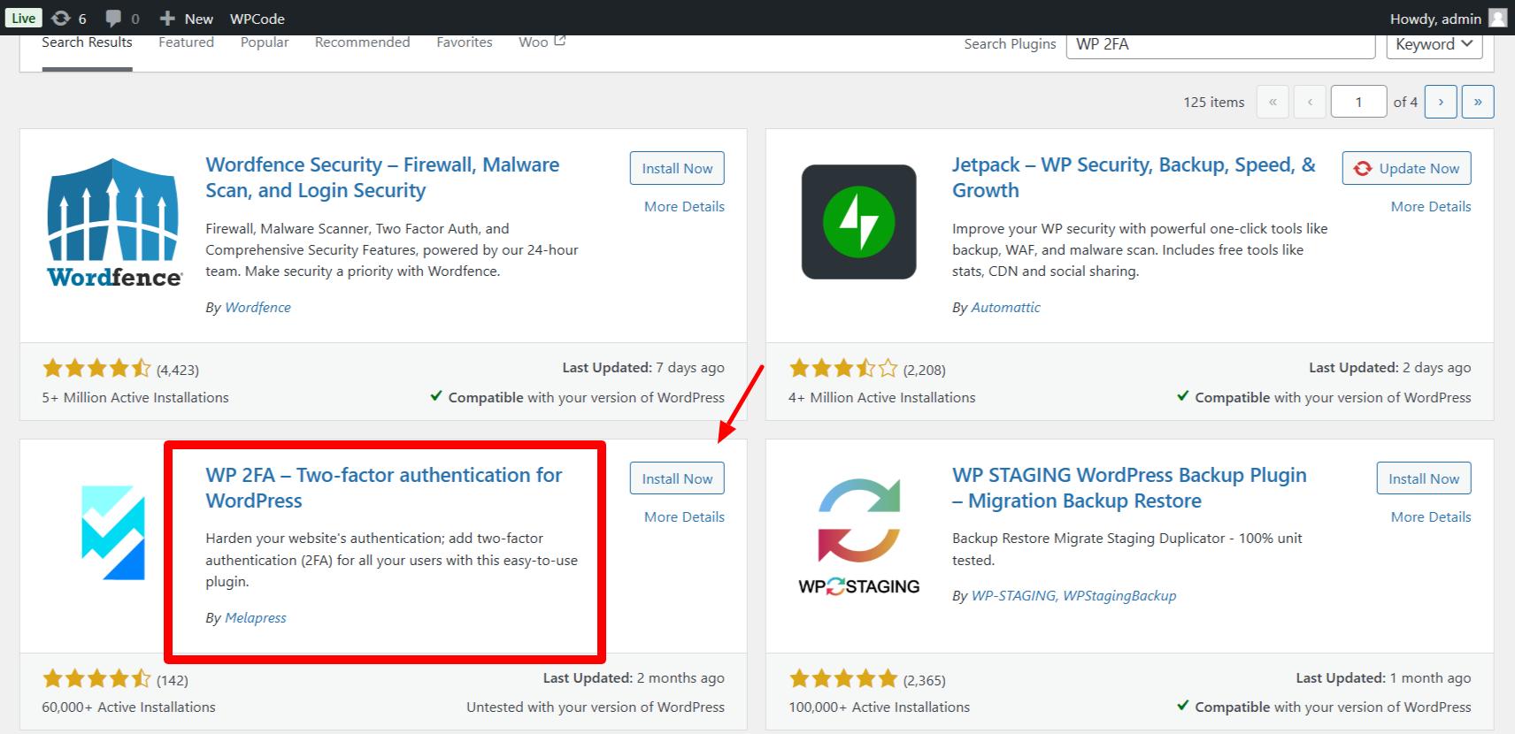This screenshot has height=734, width=1515.
Task: Click '100,000+ Active Installations' text
Action: pos(879,707)
